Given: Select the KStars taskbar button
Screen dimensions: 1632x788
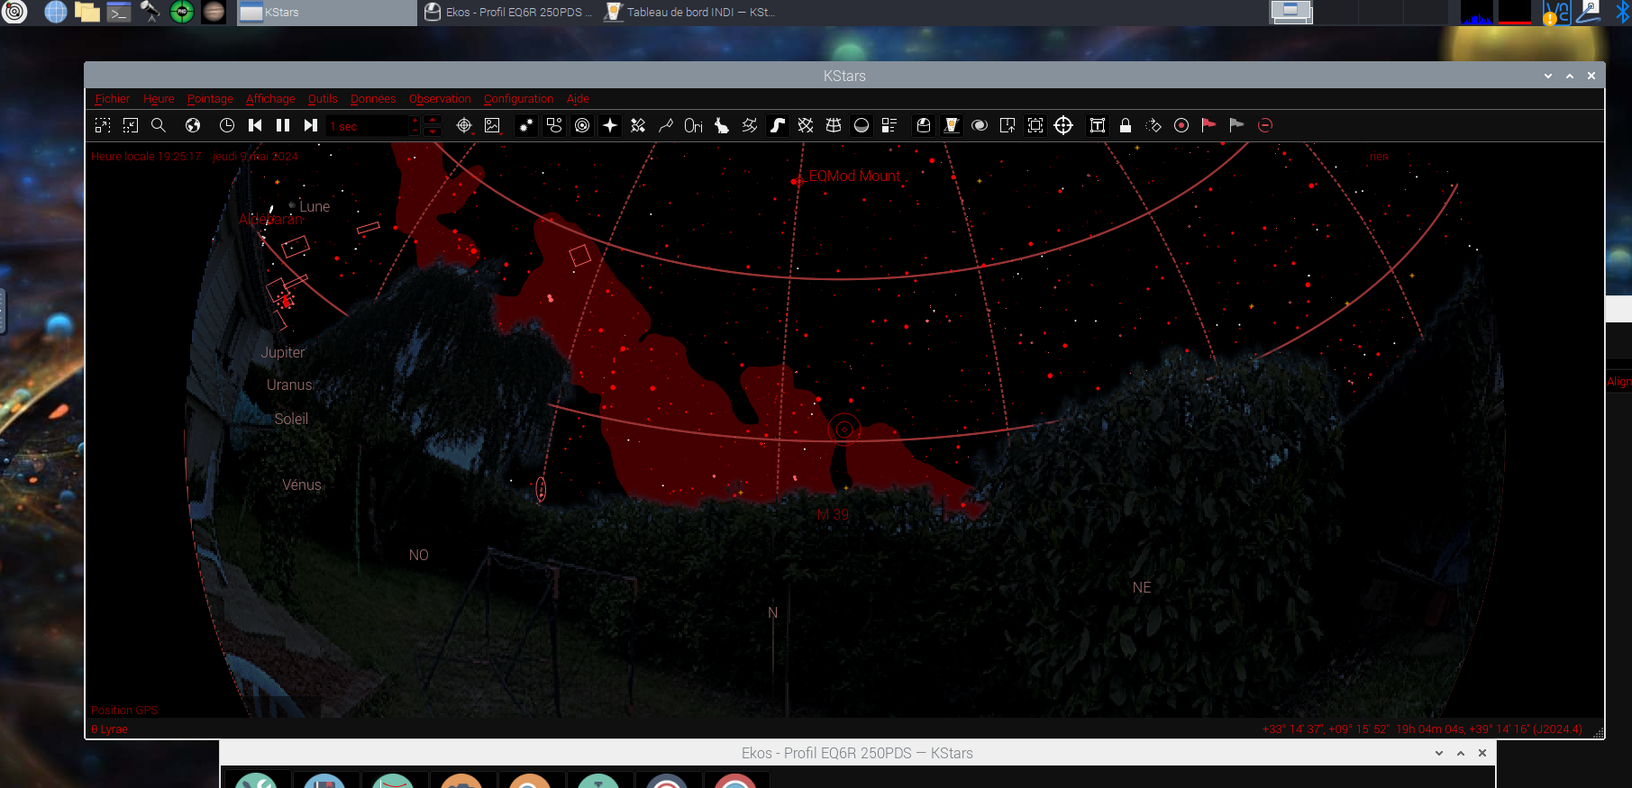Looking at the screenshot, I should coord(326,13).
